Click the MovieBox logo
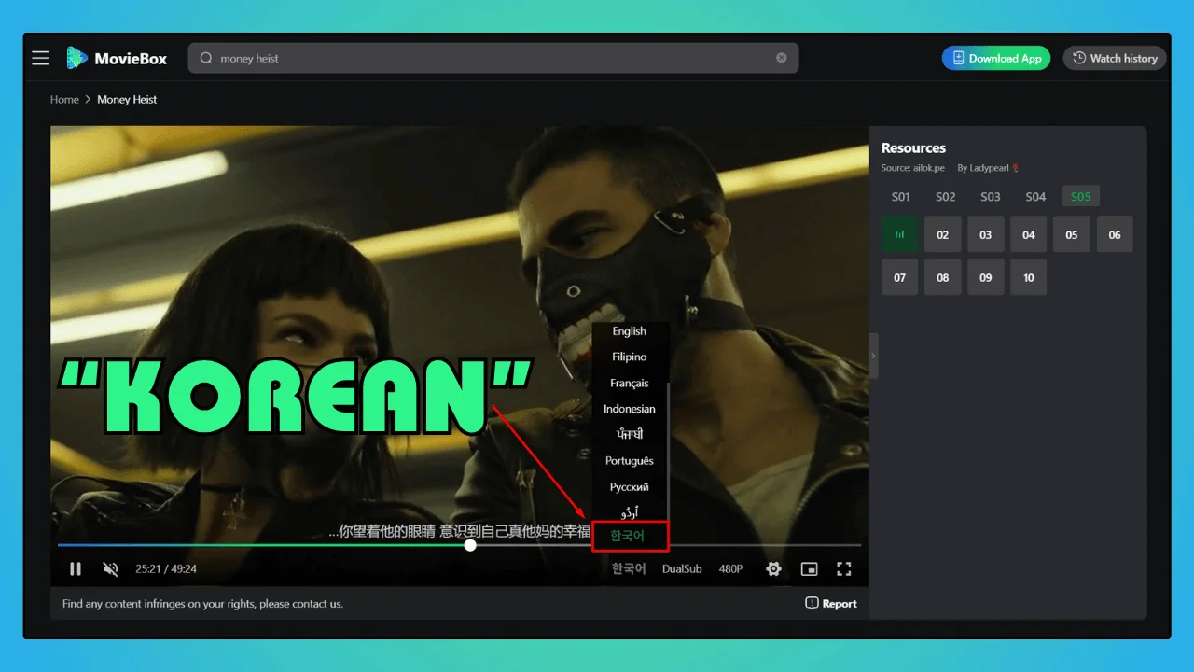Viewport: 1194px width, 672px height. [117, 58]
